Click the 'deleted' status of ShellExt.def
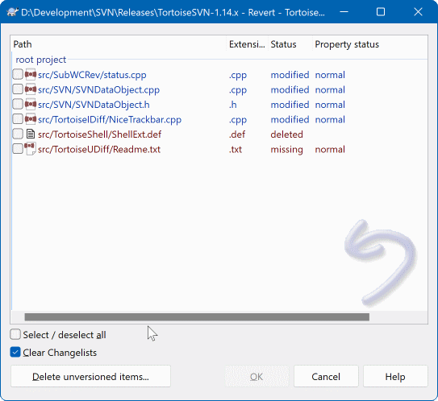This screenshot has width=438, height=401. click(286, 134)
